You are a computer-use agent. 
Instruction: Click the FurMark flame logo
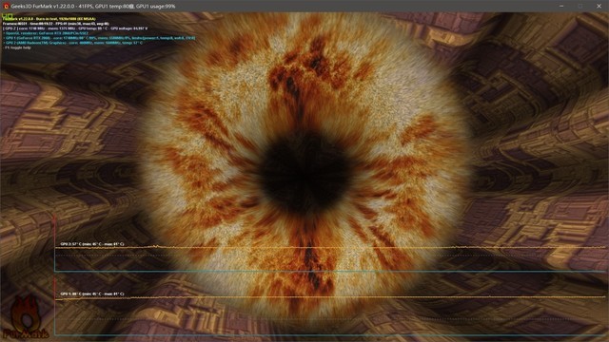[x=26, y=316]
